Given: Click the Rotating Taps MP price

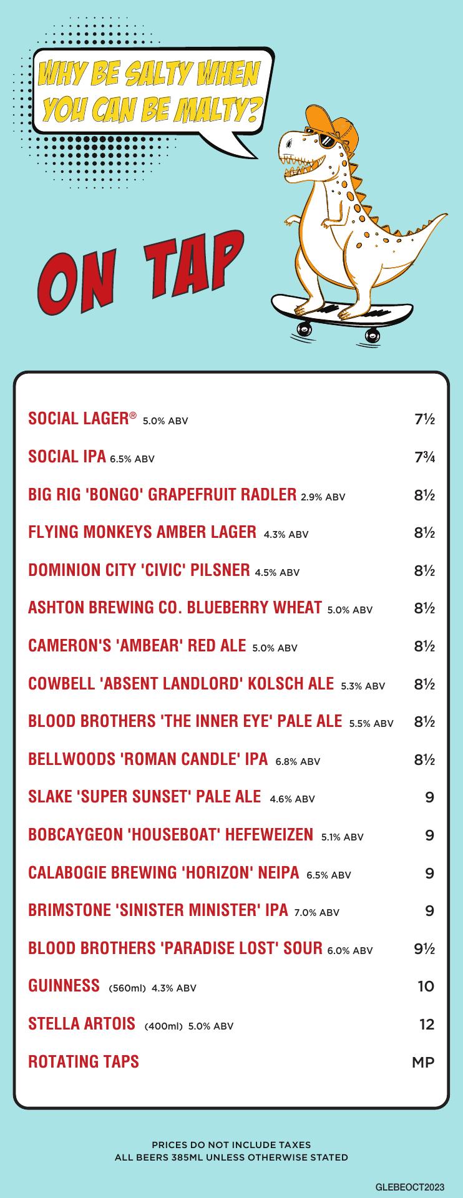Looking at the screenshot, I should [x=423, y=1062].
